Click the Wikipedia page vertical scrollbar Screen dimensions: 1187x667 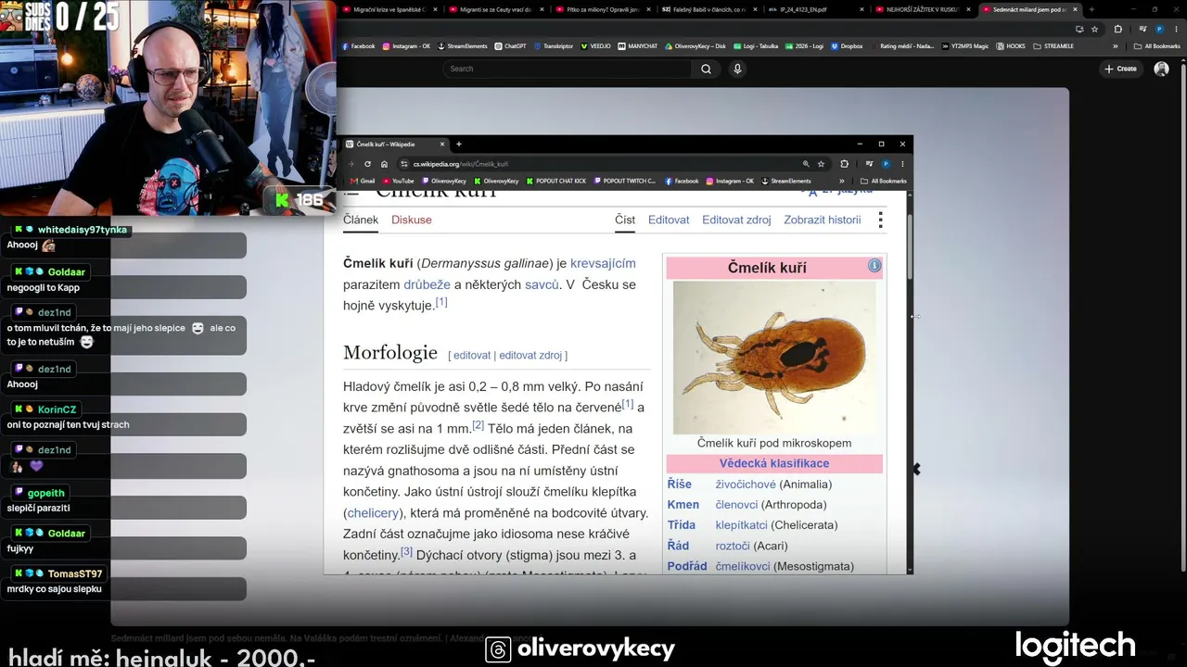point(909,245)
